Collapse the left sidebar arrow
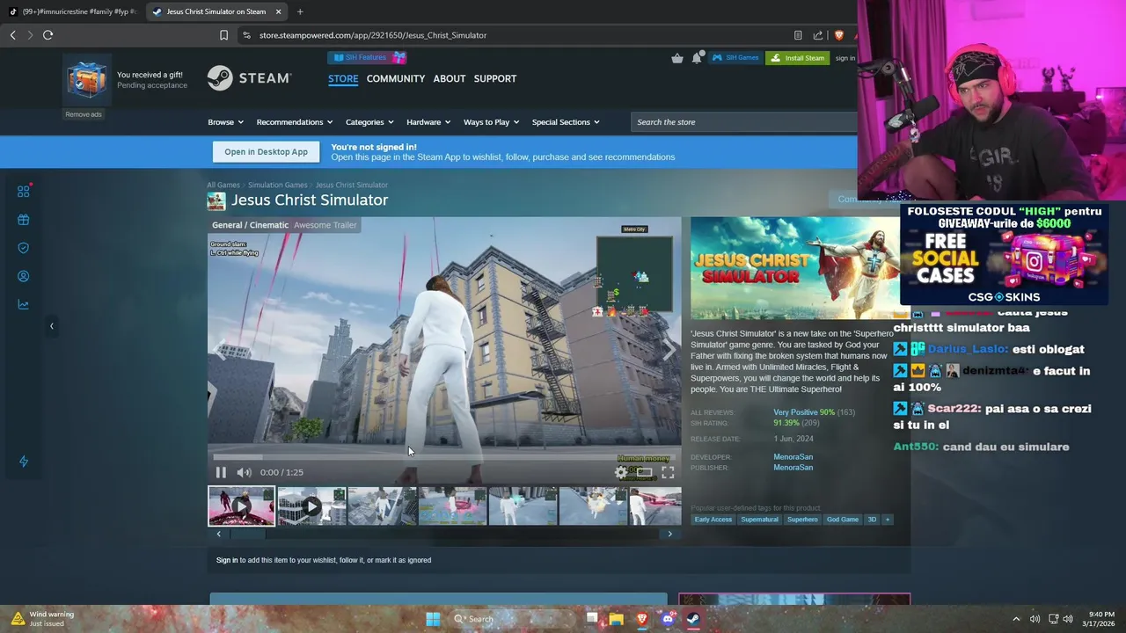The image size is (1126, 633). point(51,326)
